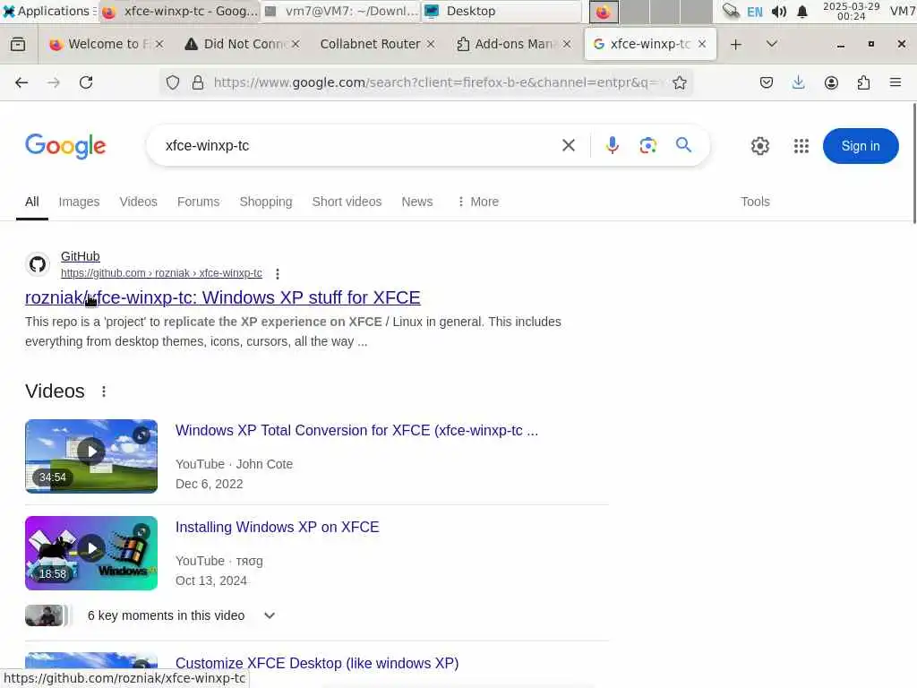Image resolution: width=917 pixels, height=688 pixels.
Task: Open Google quick settings gear
Action: click(x=759, y=146)
